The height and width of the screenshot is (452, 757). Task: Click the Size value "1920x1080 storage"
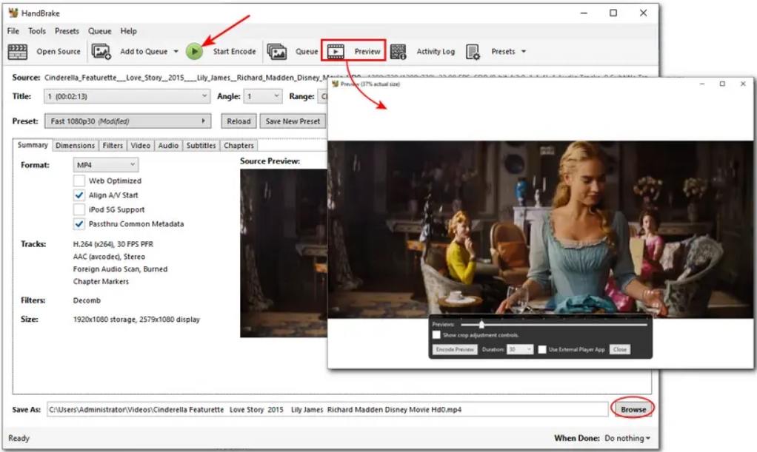104,320
